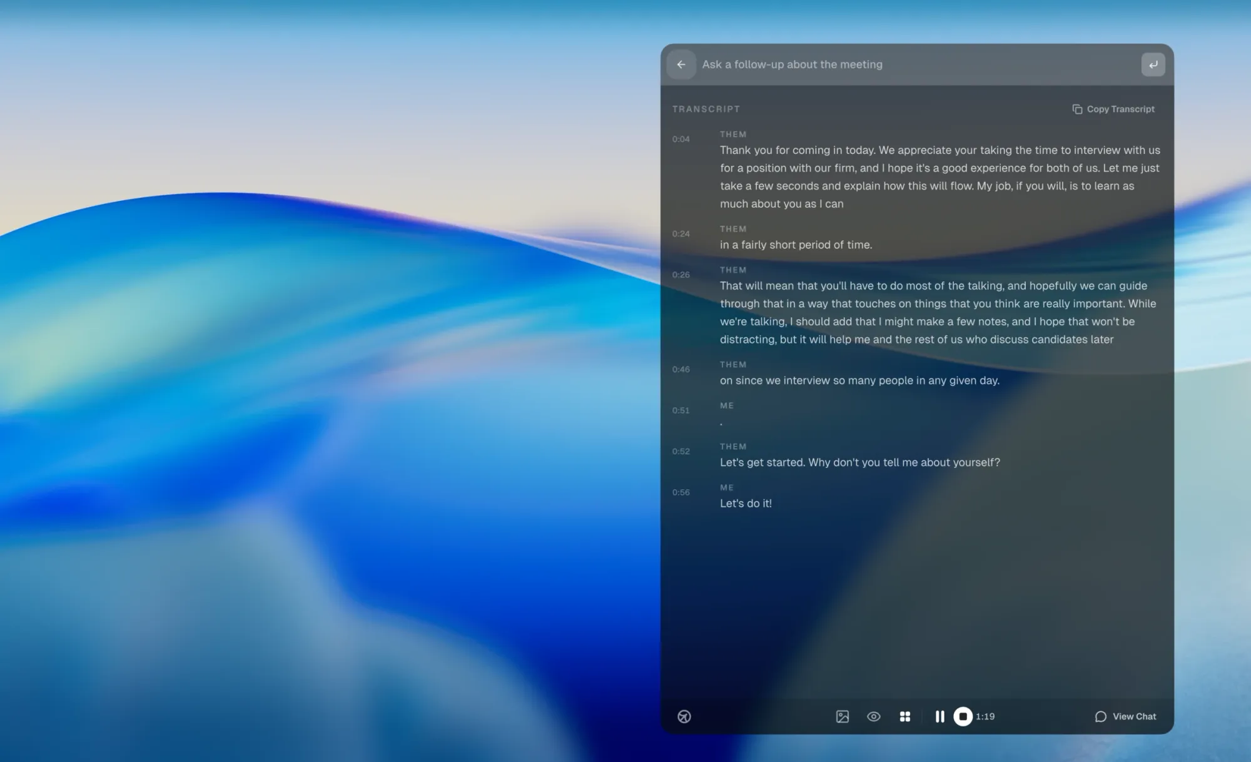Toggle visibility with the eye icon
1251x762 pixels.
(874, 716)
